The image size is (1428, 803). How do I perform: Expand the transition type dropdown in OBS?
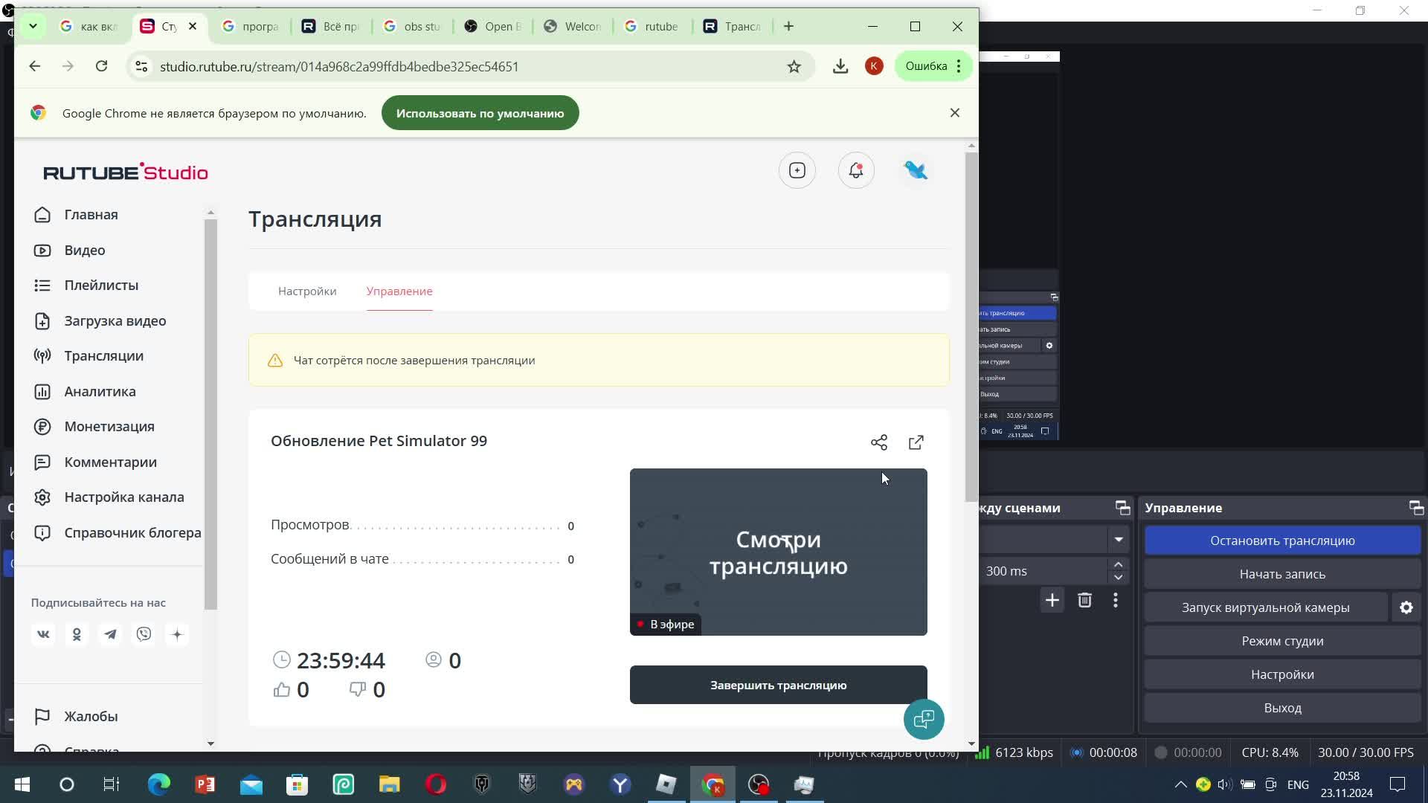tap(1119, 540)
